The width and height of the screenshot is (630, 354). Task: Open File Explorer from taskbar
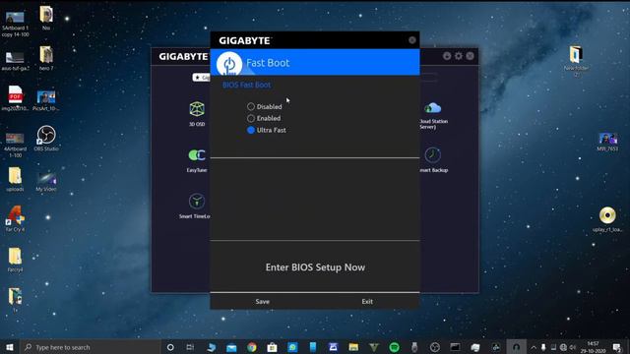353,347
